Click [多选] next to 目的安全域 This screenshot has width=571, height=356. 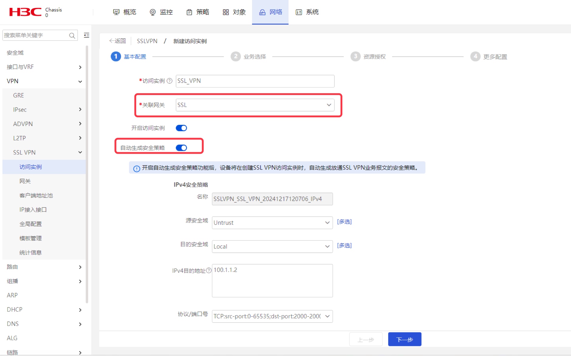(x=344, y=245)
